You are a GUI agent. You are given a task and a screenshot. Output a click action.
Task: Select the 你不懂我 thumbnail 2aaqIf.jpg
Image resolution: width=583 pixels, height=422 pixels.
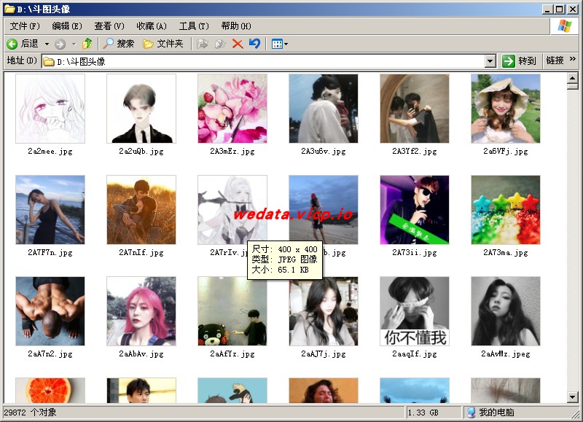point(415,311)
